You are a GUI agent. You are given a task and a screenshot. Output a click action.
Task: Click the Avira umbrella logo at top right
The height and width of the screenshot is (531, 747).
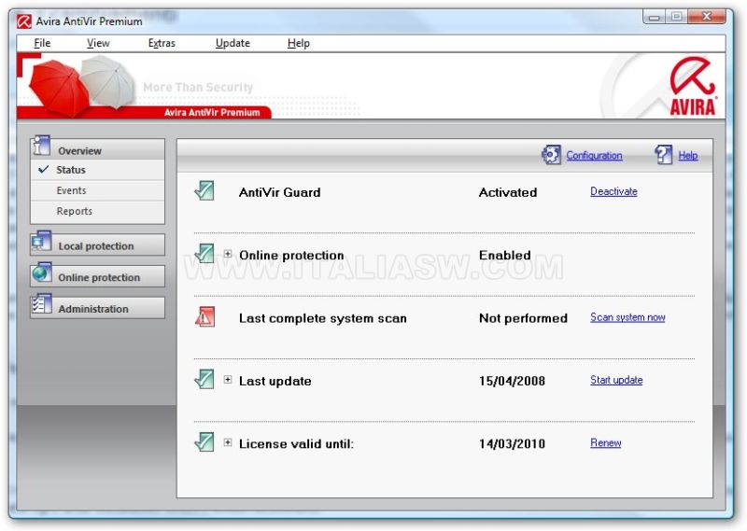pyautogui.click(x=693, y=86)
